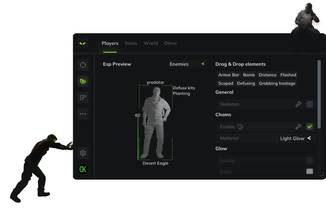326x208 pixels.
Task: Click the Glow section heading
Action: (x=221, y=149)
